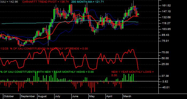Viewport: 187px width, 99px height.
Task: Click the 89.43 price axis label
Action: (166, 35)
